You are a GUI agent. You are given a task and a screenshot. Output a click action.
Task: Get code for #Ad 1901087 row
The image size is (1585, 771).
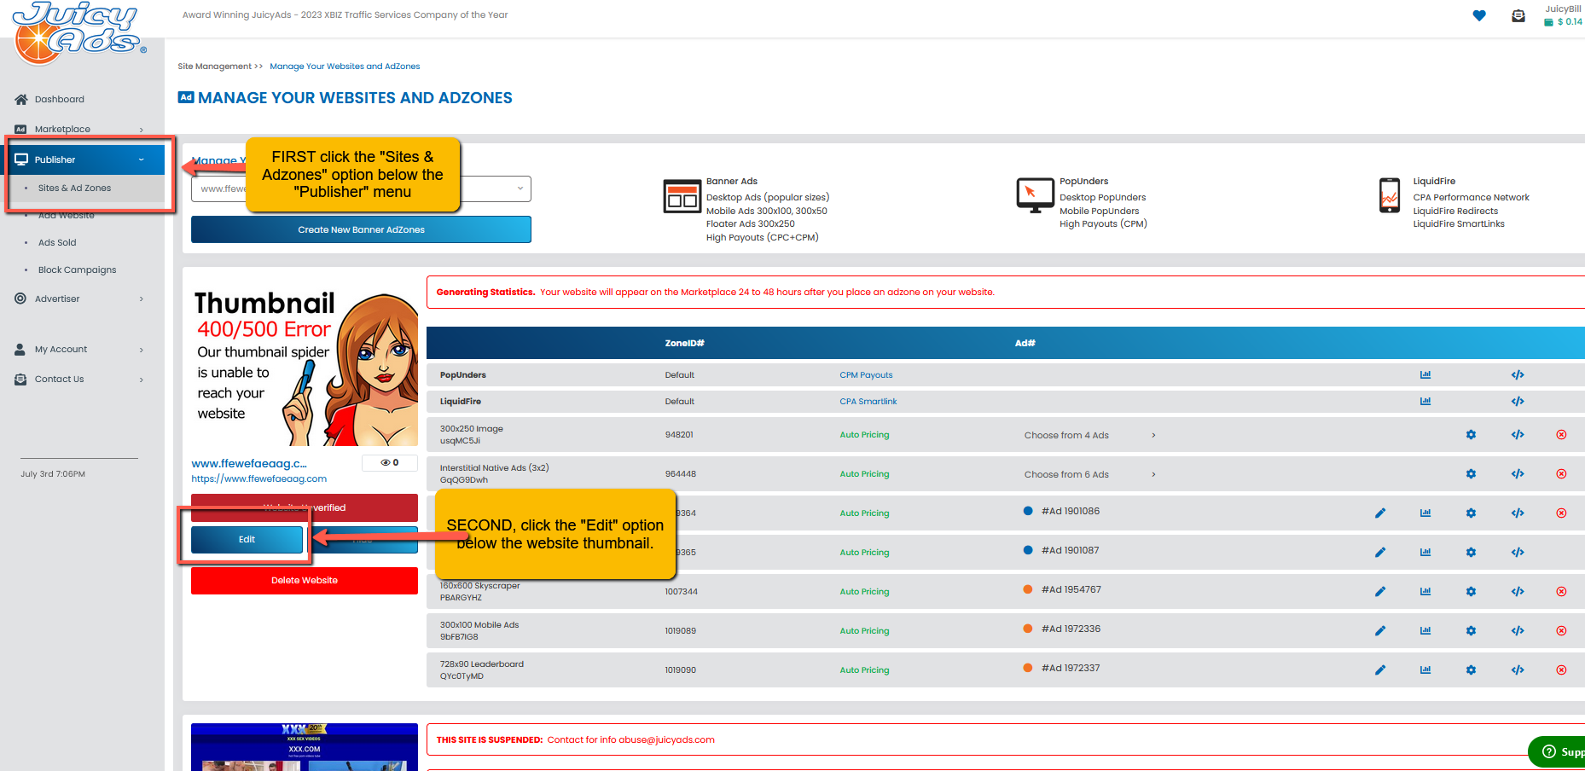pos(1518,553)
